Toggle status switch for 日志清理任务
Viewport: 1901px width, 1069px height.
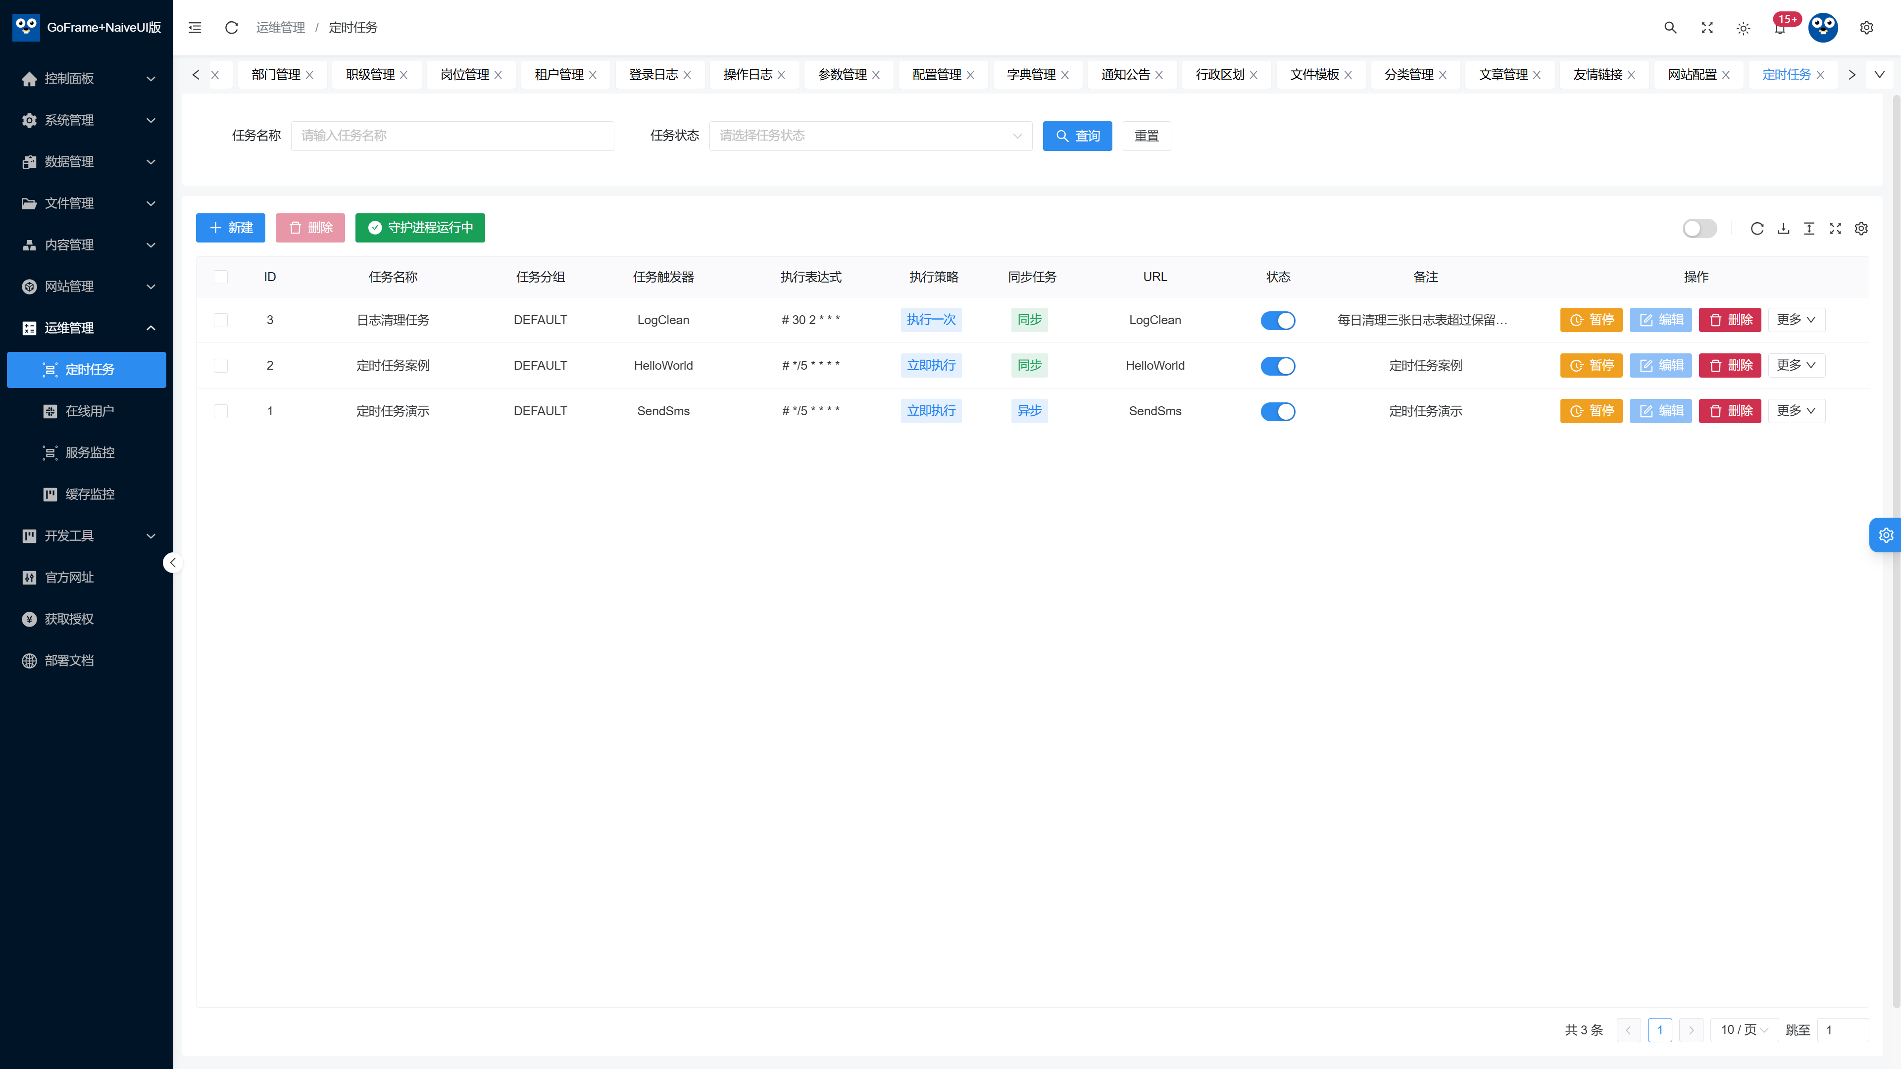pyautogui.click(x=1277, y=320)
